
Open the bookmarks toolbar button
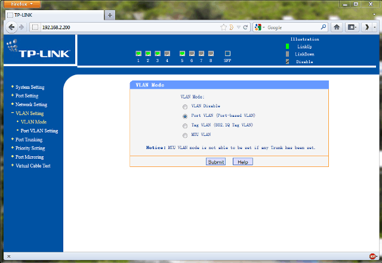tap(352, 27)
